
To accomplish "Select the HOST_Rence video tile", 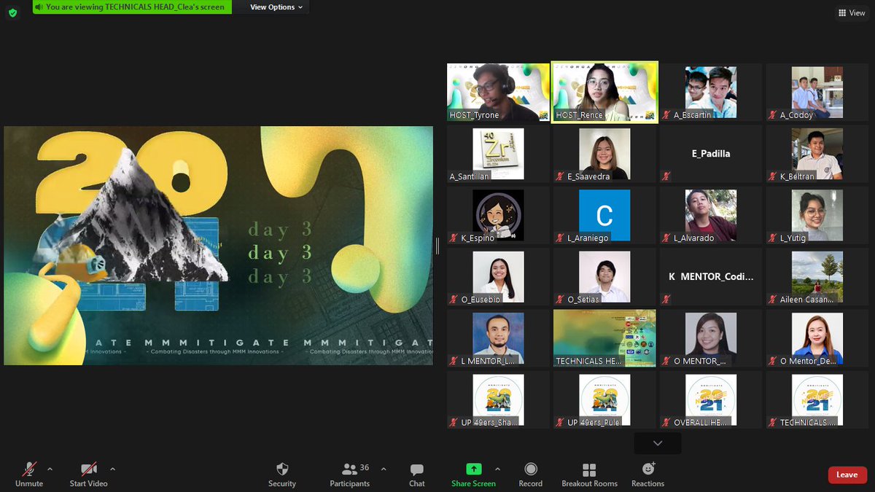I will coord(604,92).
